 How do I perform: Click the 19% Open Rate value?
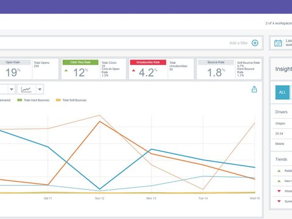(13, 72)
